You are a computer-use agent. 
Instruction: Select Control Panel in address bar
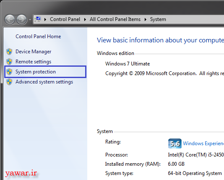[x=65, y=19]
